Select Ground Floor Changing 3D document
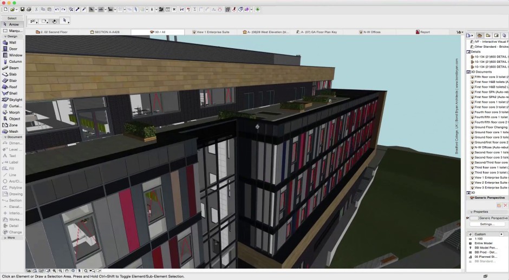Image resolution: width=509 pixels, height=280 pixels. (489, 127)
